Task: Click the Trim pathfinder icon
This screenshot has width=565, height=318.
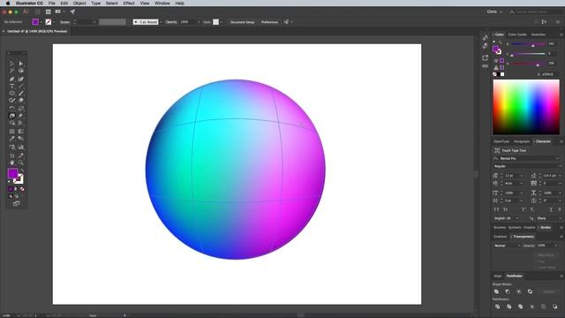Action: point(509,307)
